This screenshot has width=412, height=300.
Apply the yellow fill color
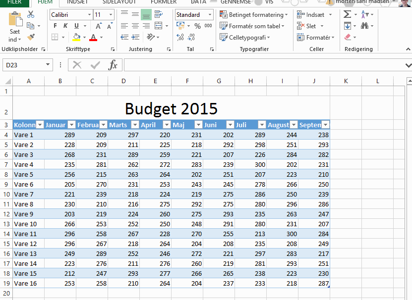pyautogui.click(x=76, y=37)
